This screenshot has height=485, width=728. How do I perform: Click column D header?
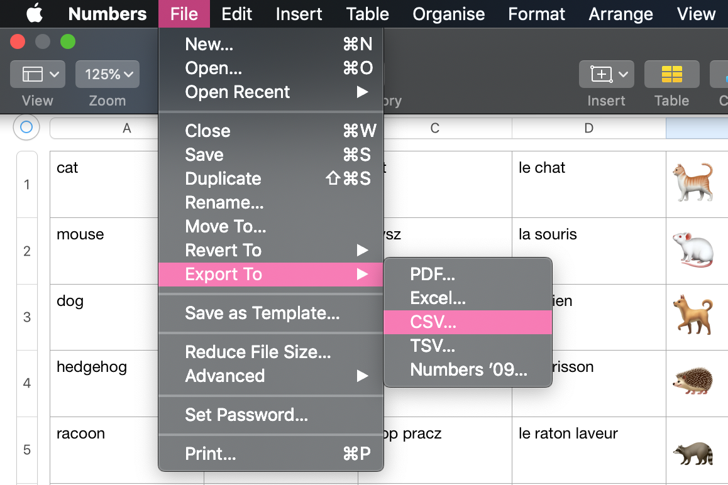coord(588,128)
